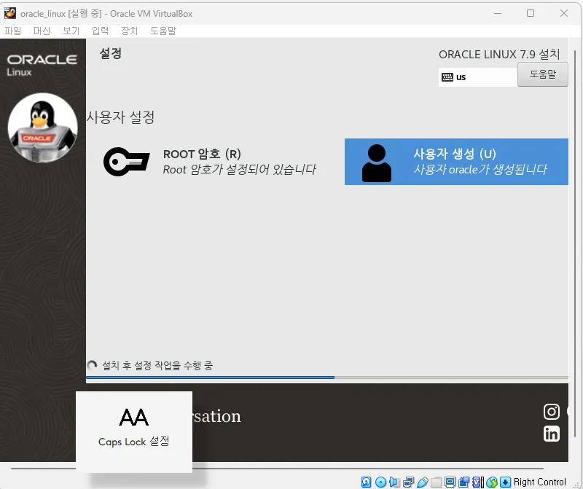Open the 장치 menu
583x489 pixels.
[130, 31]
